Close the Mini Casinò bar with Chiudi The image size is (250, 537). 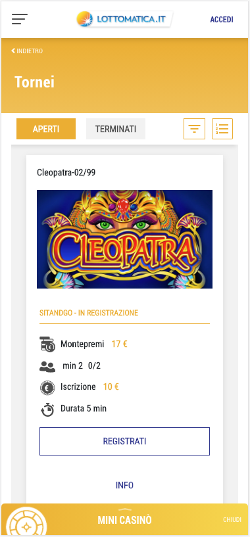[232, 519]
